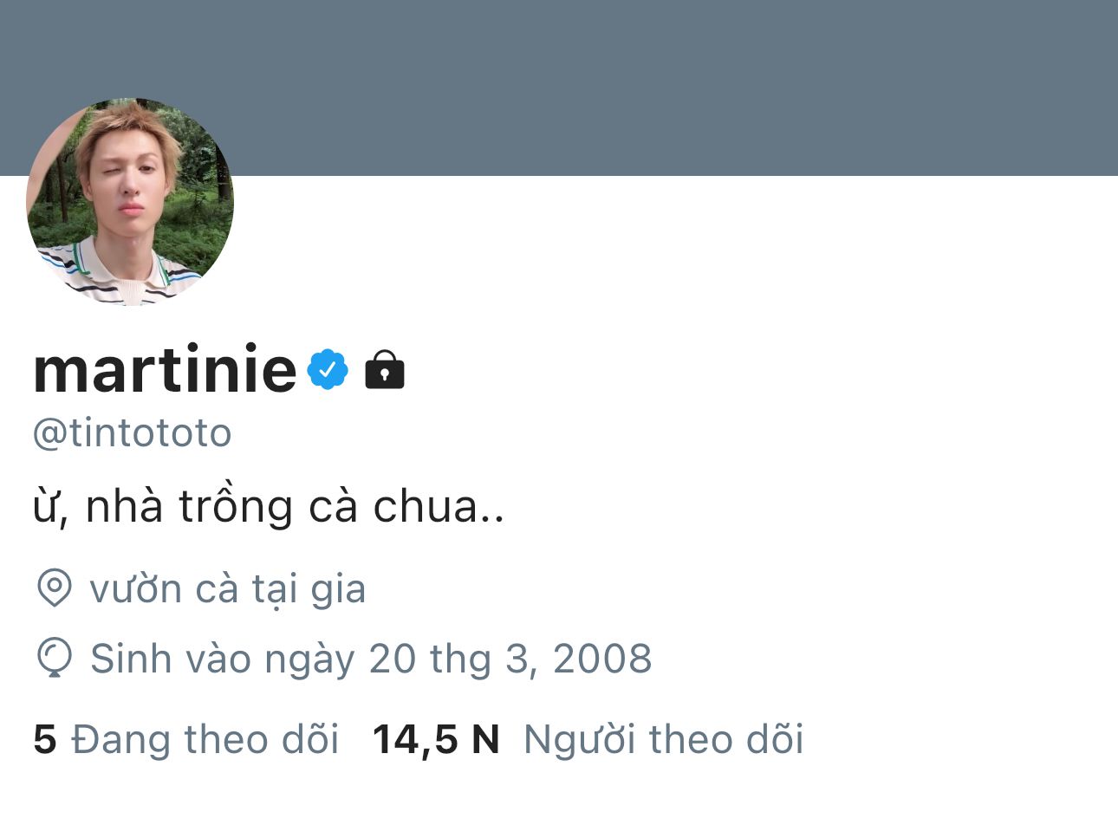The width and height of the screenshot is (1118, 838).
Task: Select the @tintototo handle
Action: pyautogui.click(x=133, y=432)
